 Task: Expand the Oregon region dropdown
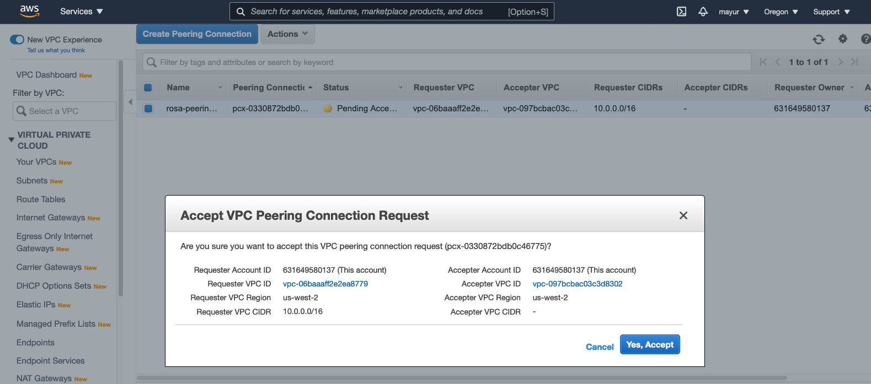781,12
